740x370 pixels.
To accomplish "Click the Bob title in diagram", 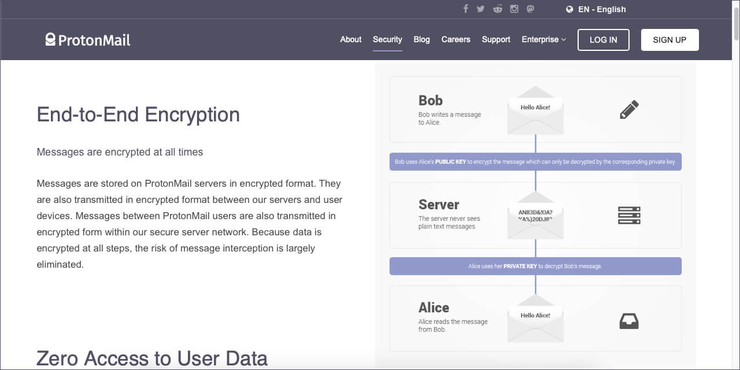I will coord(431,100).
